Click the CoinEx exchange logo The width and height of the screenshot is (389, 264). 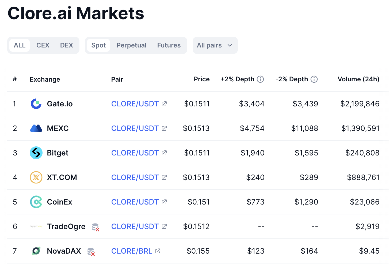coord(36,202)
